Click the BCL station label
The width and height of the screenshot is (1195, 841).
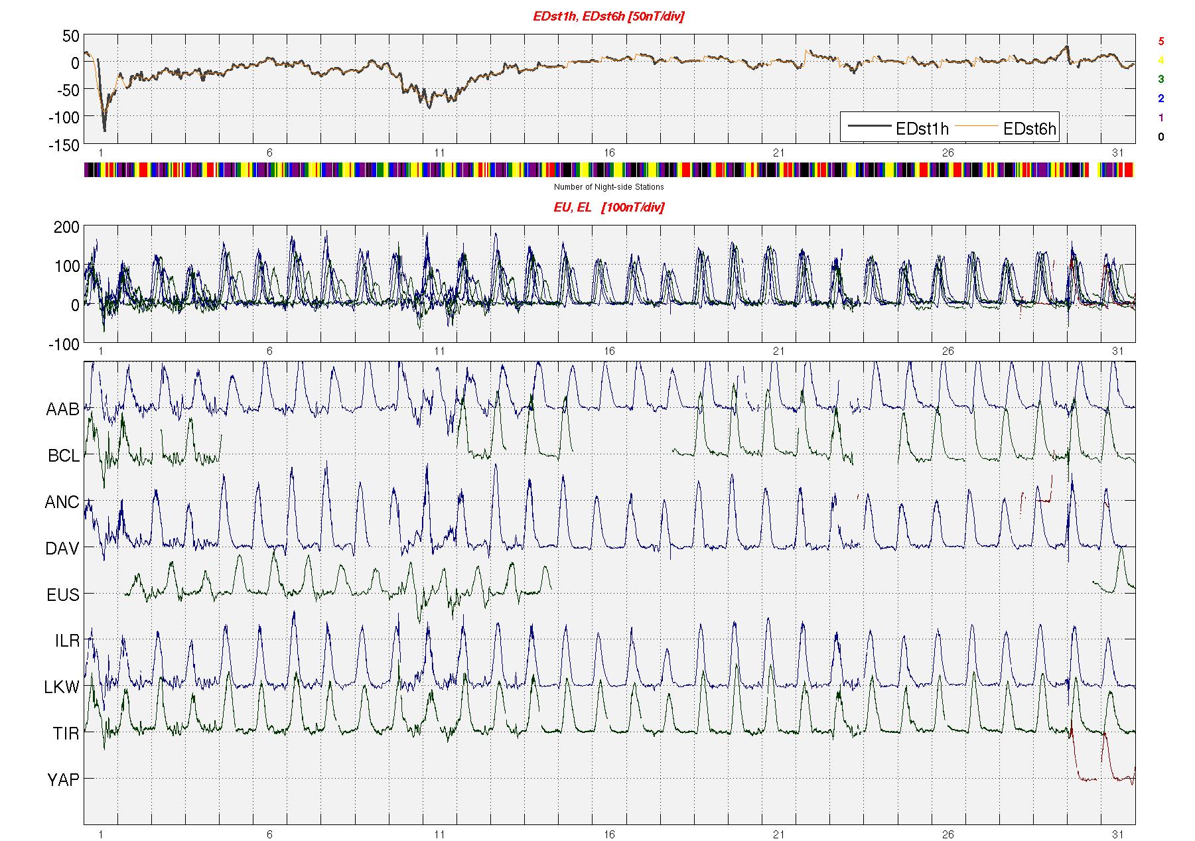(x=64, y=456)
